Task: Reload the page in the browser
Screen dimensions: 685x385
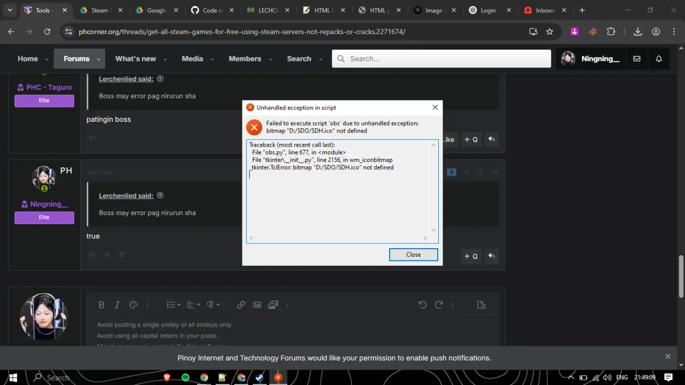Action: pyautogui.click(x=47, y=32)
